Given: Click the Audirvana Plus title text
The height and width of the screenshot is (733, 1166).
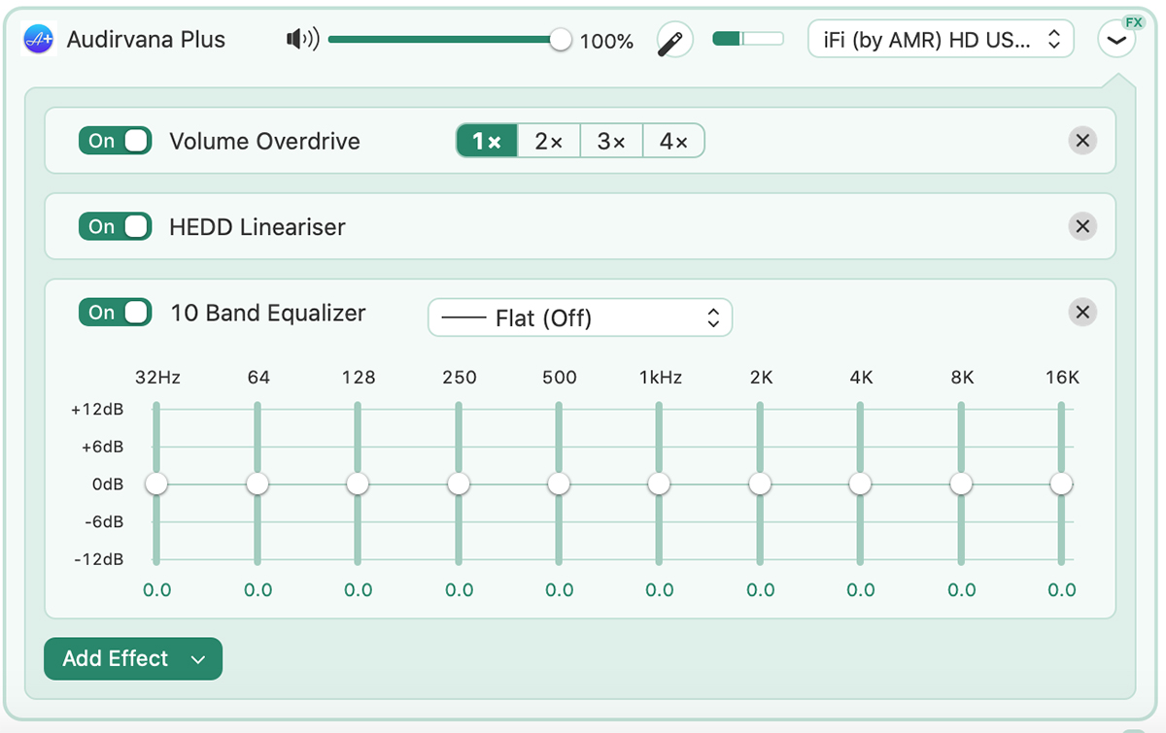Looking at the screenshot, I should 146,40.
